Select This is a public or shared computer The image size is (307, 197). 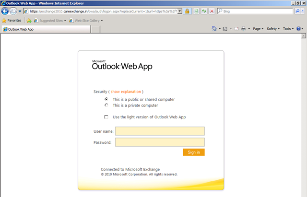coord(106,99)
